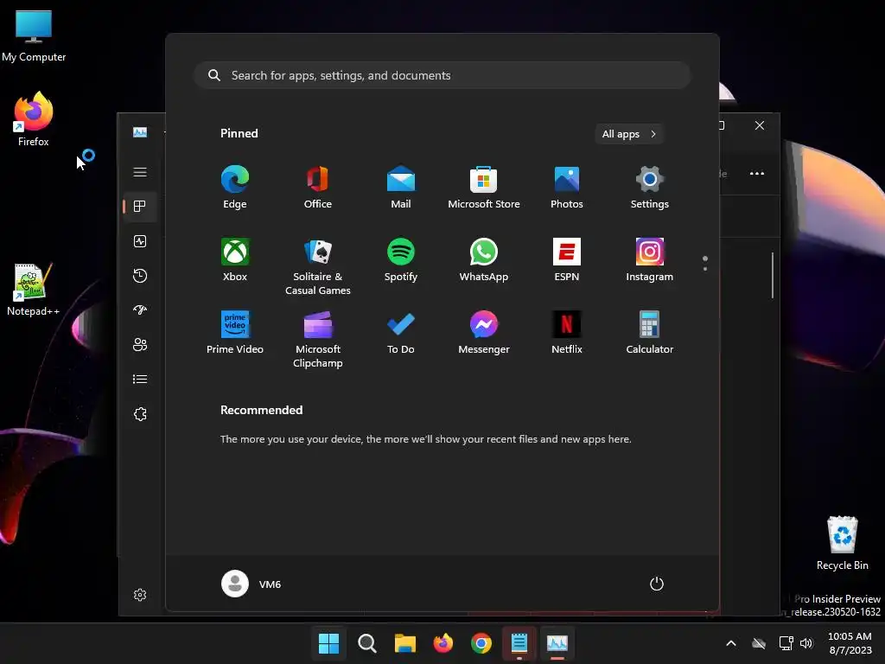Launch Spotify

click(401, 259)
